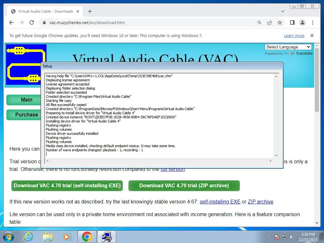Open Windows Explorer from the taskbar
Viewport: 324px width, 243px height.
(x=48, y=237)
